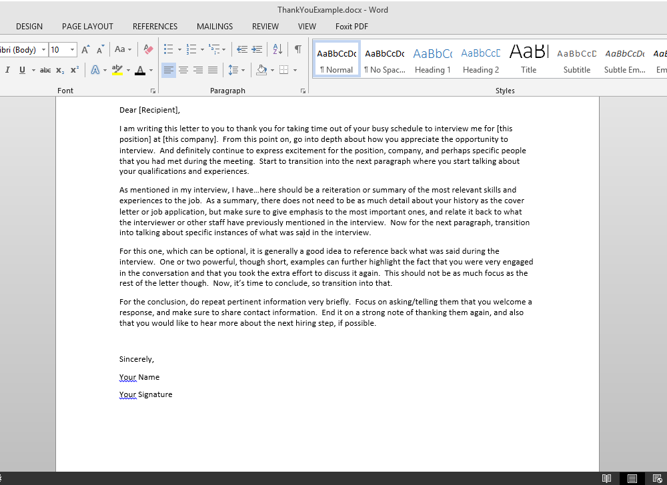Viewport: 667px width, 485px height.
Task: Switch to Print Layout view in status bar
Action: tap(632, 478)
